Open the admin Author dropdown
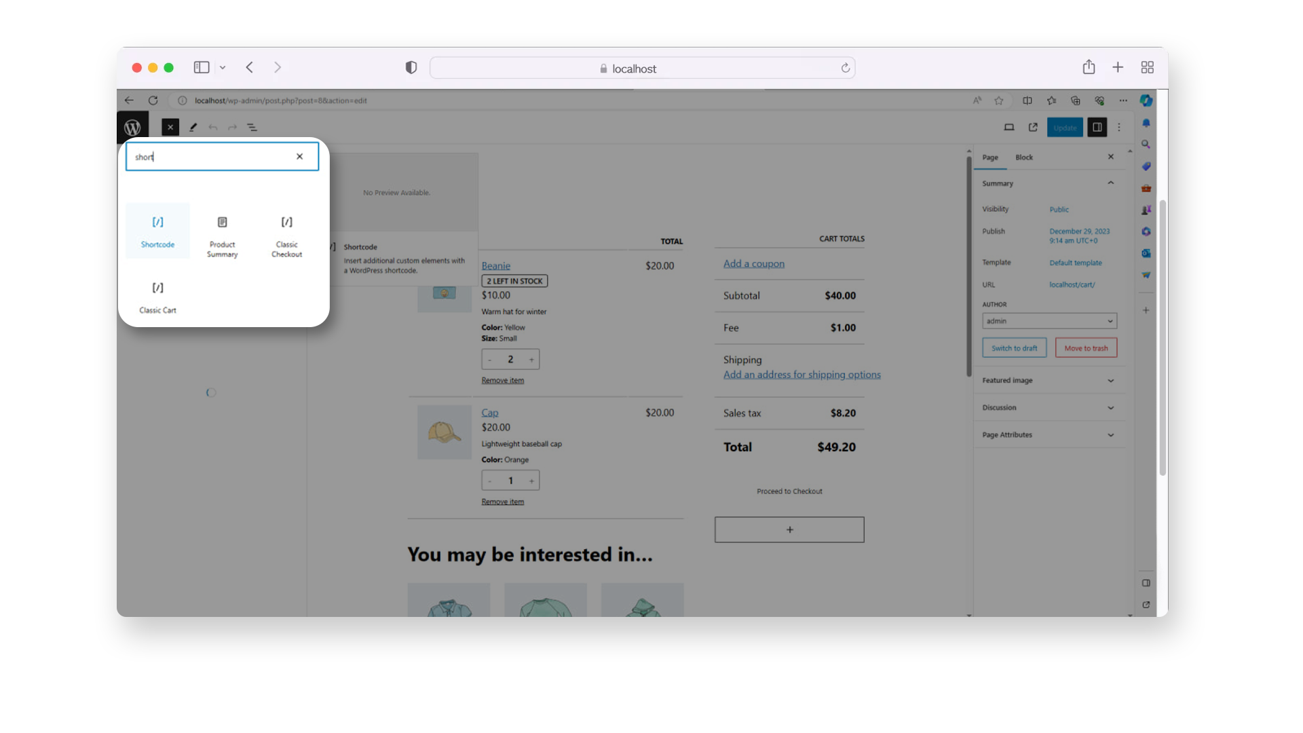1303x733 pixels. click(x=1049, y=320)
